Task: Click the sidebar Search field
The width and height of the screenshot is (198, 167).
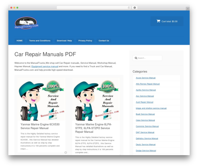Action: (147, 58)
